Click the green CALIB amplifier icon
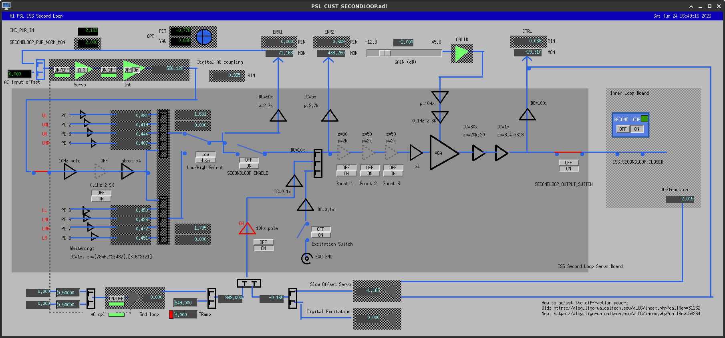Screen dimensions: 725x338 461,53
